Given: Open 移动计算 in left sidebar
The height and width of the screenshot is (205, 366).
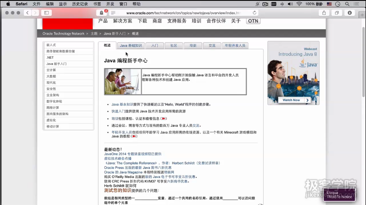Looking at the screenshot, I should (68, 127).
